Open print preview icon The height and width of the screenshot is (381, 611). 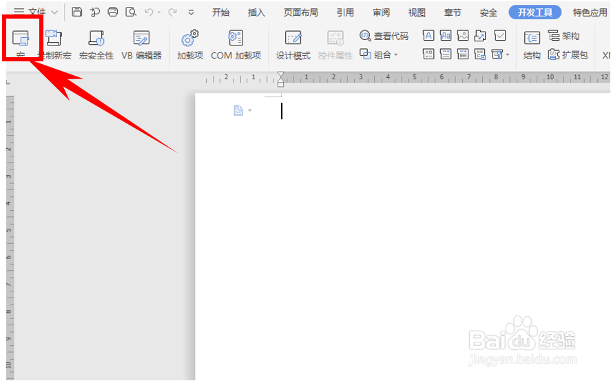pyautogui.click(x=131, y=12)
